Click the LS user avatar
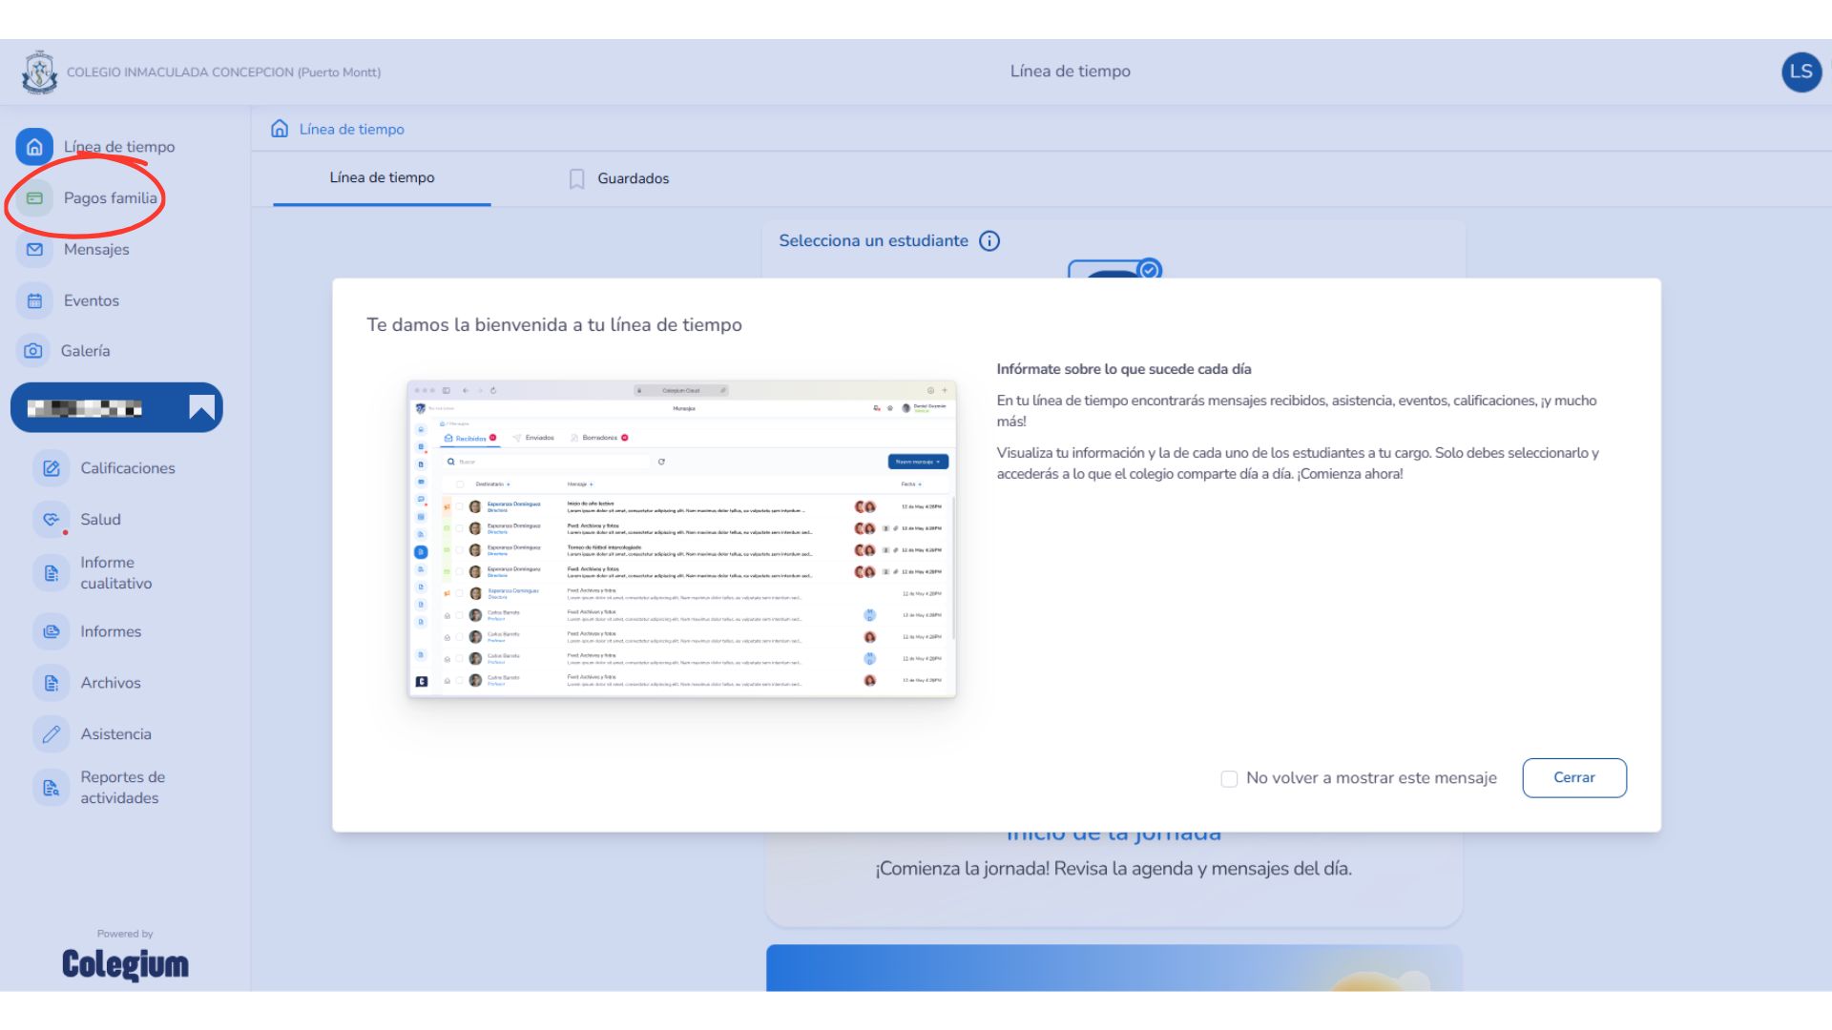Viewport: 1832px width, 1030px height. click(x=1801, y=72)
